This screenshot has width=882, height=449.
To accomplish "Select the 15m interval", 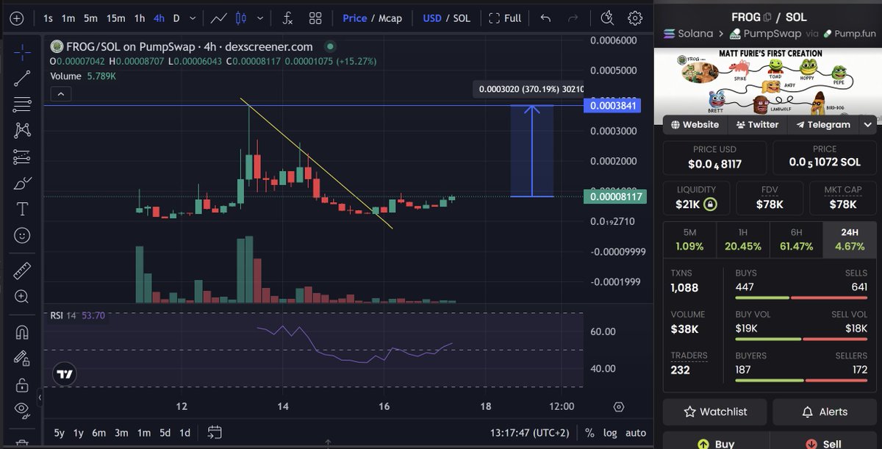I will [x=115, y=18].
